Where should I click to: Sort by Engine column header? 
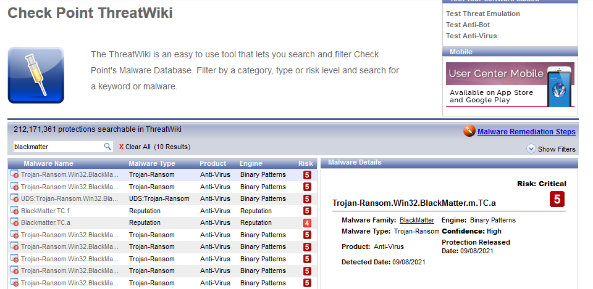(x=251, y=163)
